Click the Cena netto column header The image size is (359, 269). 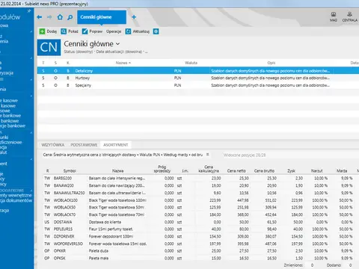click(x=236, y=171)
